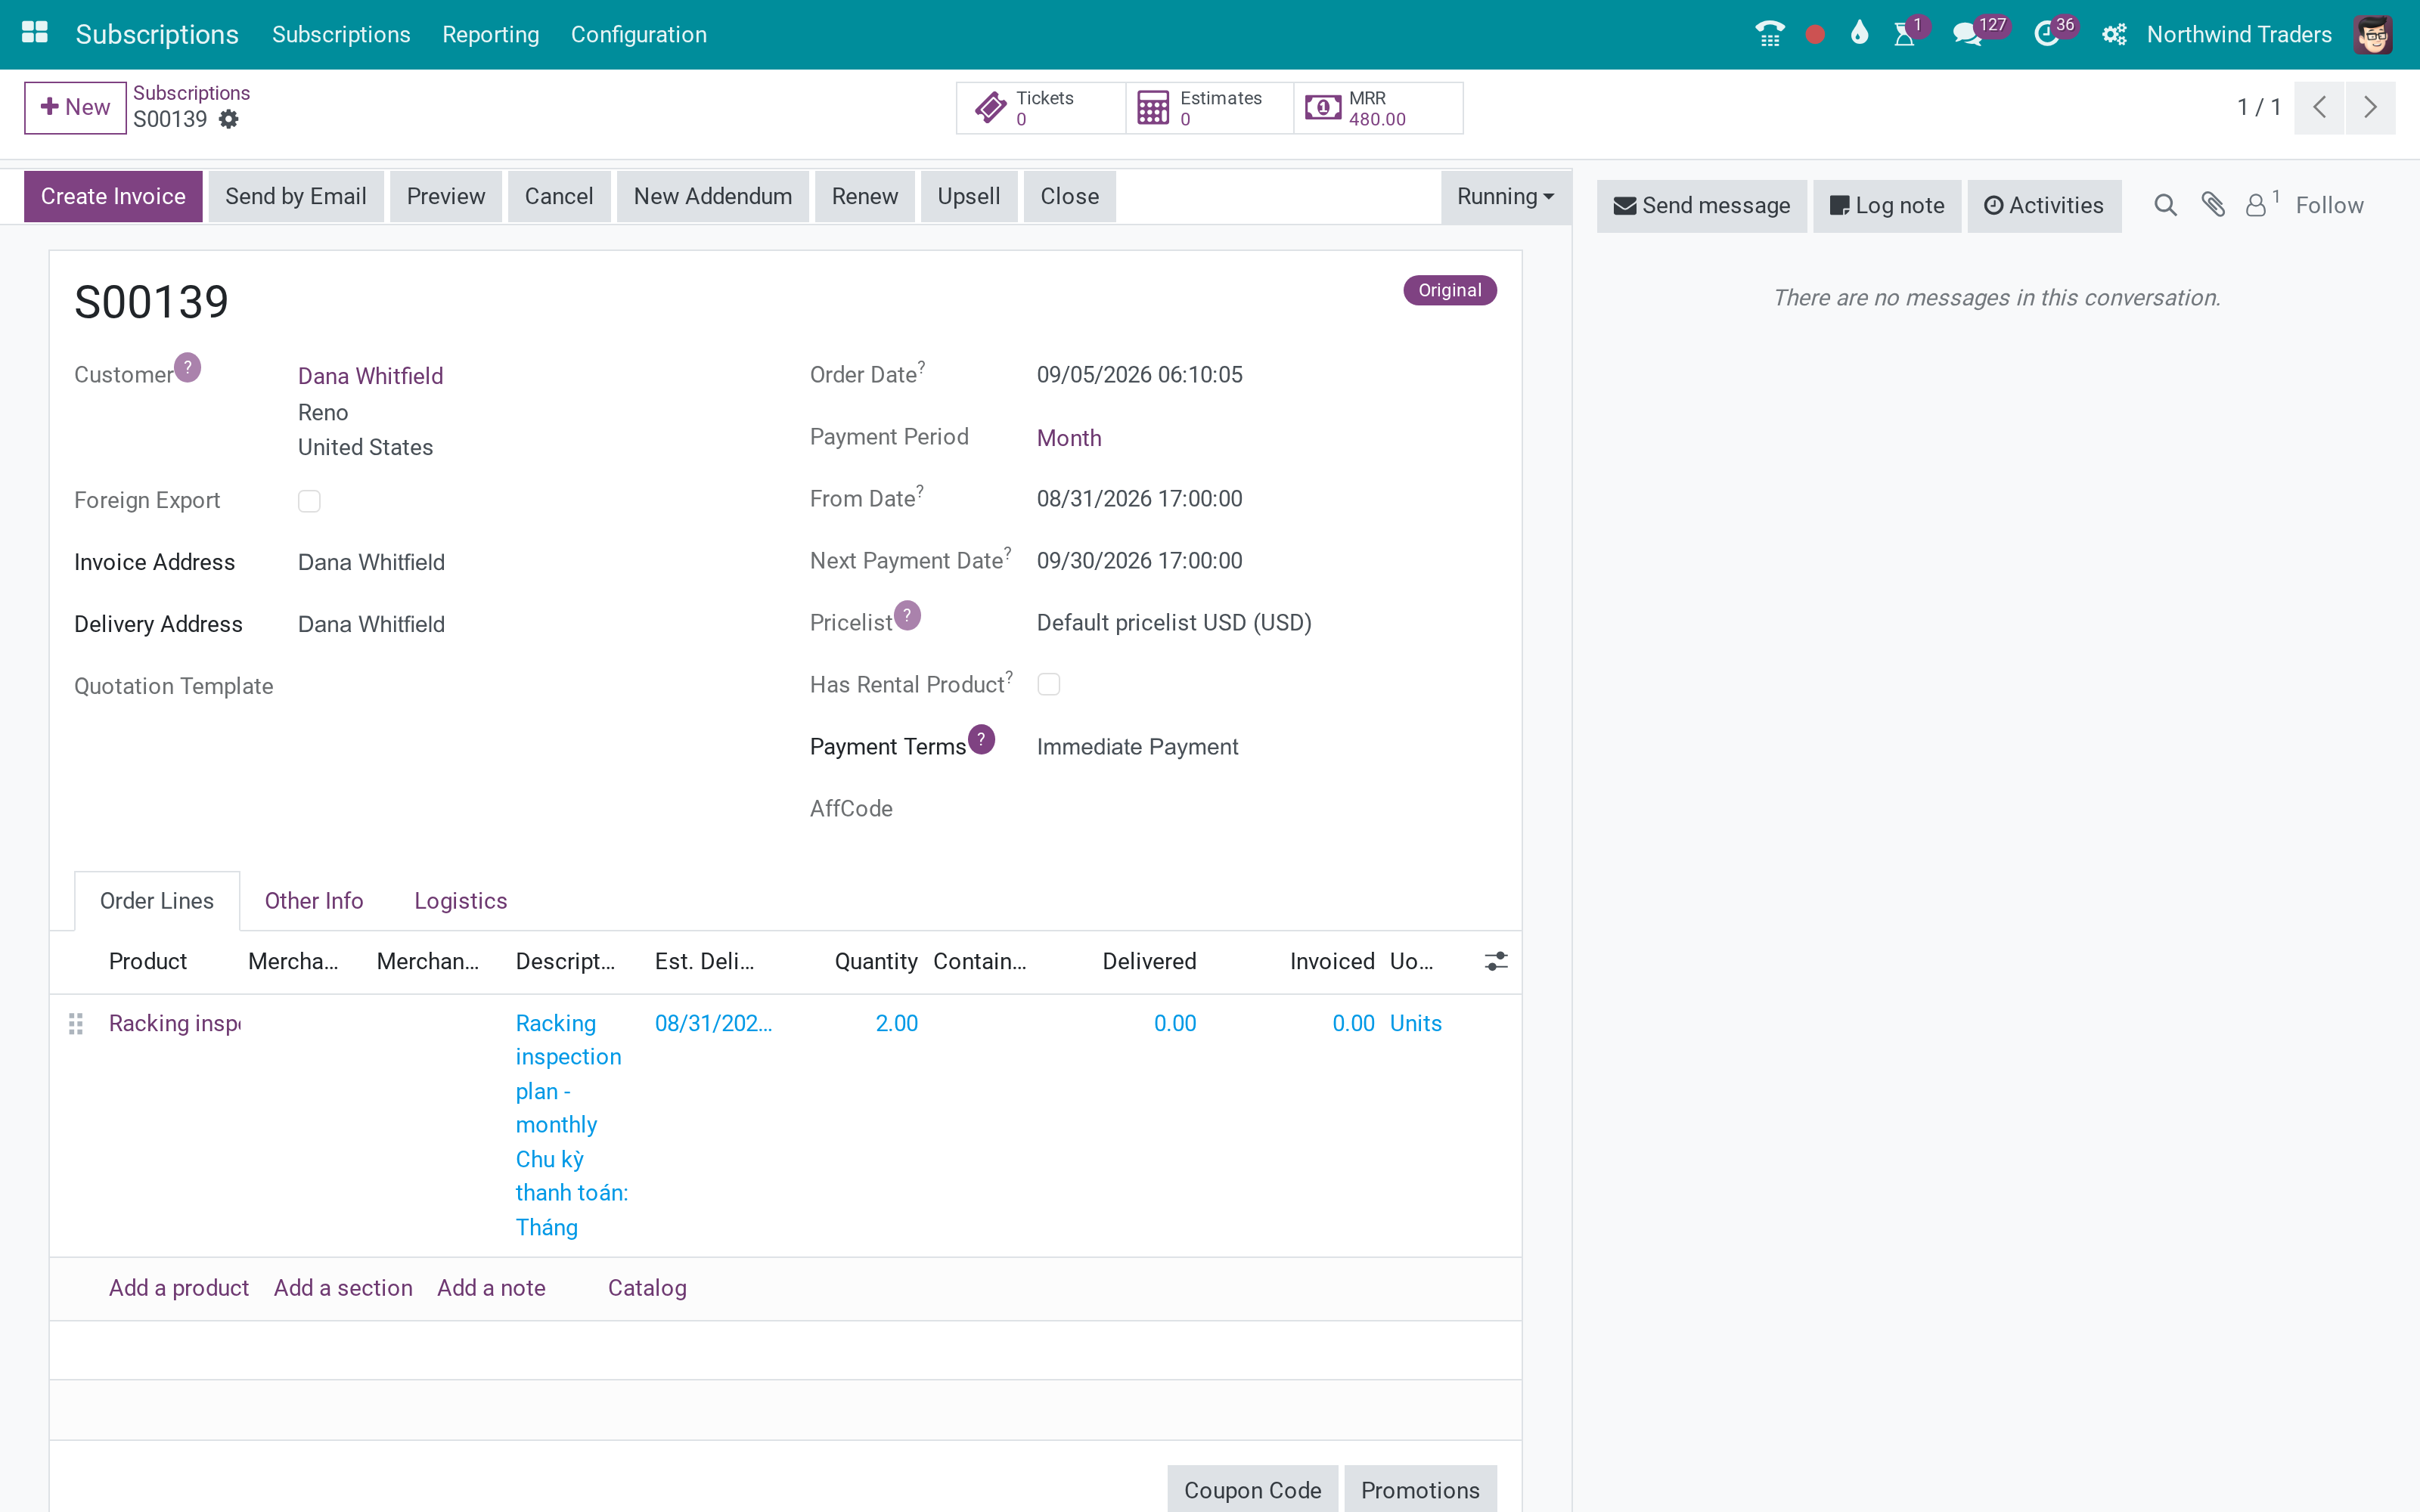Image resolution: width=2420 pixels, height=1512 pixels.
Task: Click the drag handle of Racking row
Action: click(x=76, y=1023)
